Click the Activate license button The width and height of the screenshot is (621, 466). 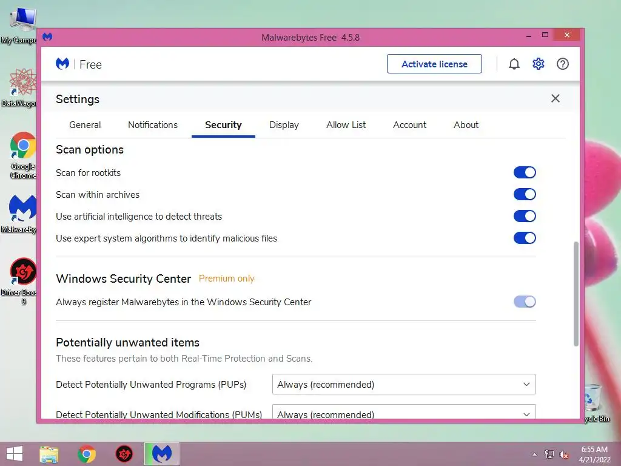(434, 64)
